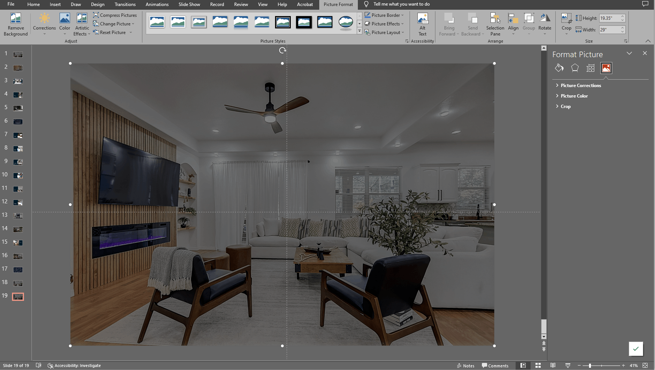Adjust the zoom slider handle
This screenshot has height=370, width=655.
click(590, 366)
